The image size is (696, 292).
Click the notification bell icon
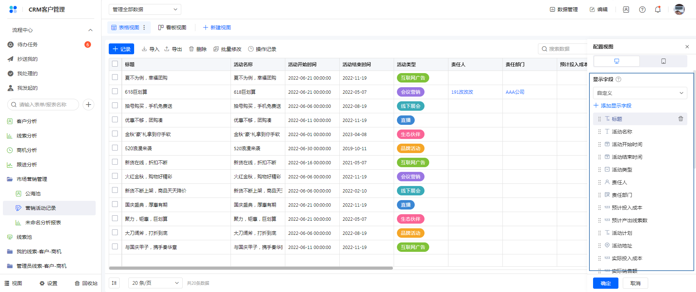click(658, 10)
